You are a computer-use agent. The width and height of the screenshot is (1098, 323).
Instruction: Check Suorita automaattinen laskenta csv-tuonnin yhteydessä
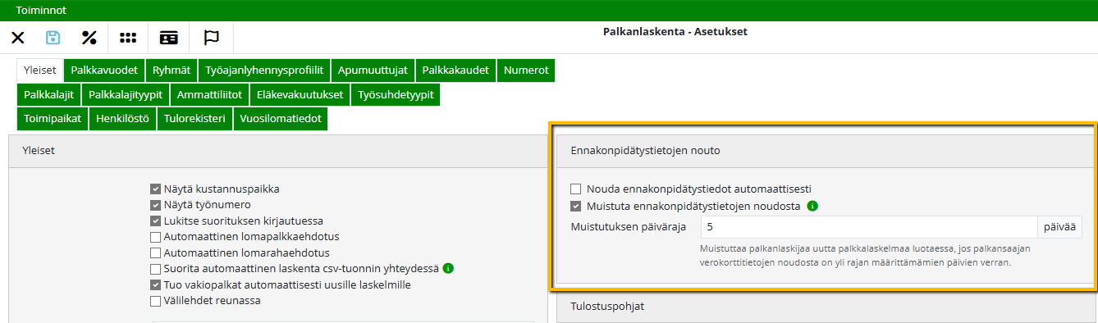[156, 269]
